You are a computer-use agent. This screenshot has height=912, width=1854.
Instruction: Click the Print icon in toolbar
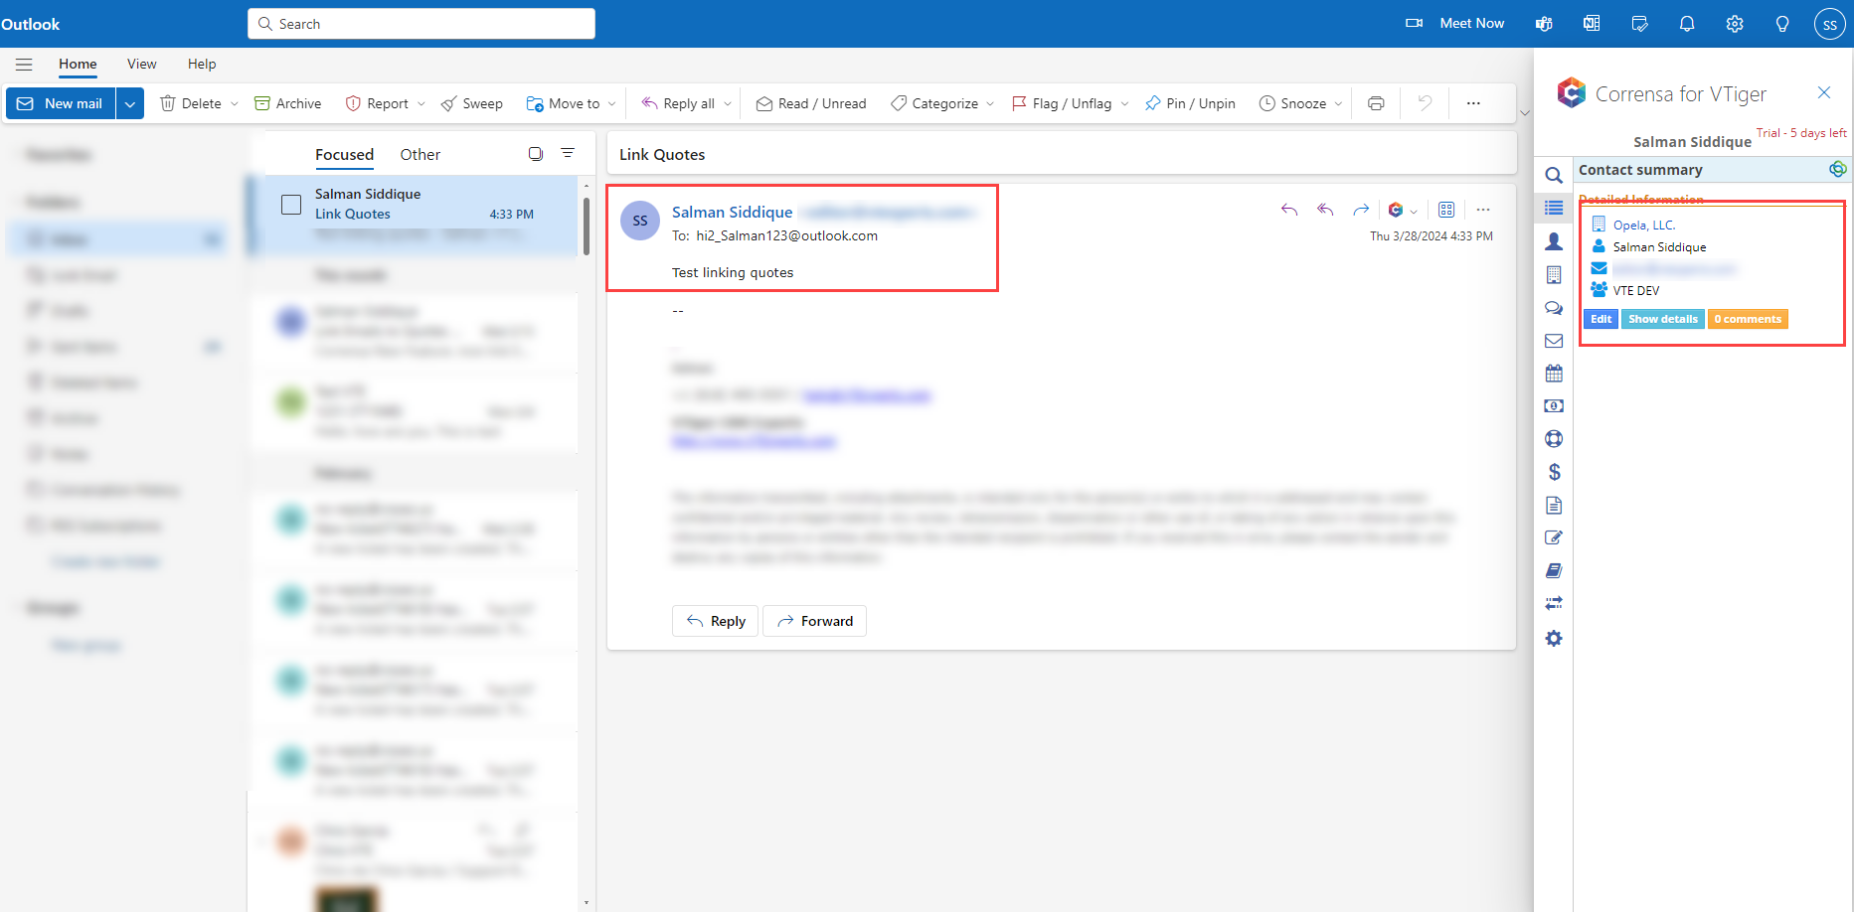click(x=1376, y=103)
